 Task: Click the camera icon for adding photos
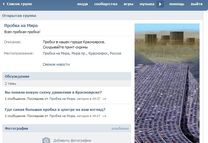(46, 140)
